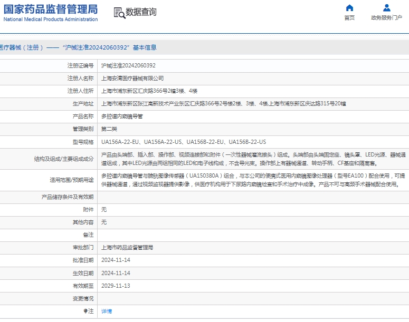Viewport: 409px width, 322px height.
Task: Click production address value mentioning 庆达路315号
Action: click(224, 104)
